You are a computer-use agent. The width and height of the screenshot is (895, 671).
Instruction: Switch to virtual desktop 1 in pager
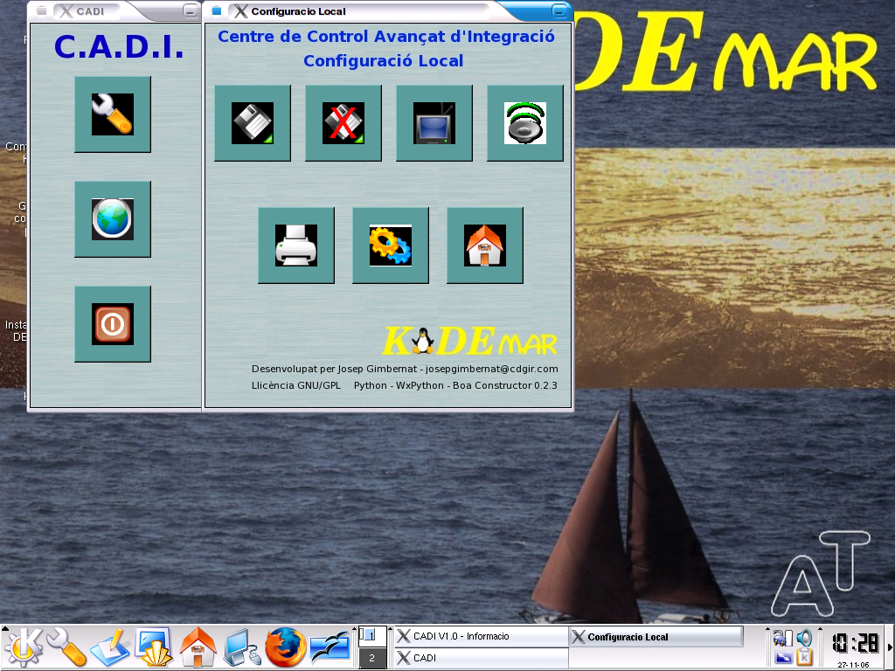[x=371, y=635]
